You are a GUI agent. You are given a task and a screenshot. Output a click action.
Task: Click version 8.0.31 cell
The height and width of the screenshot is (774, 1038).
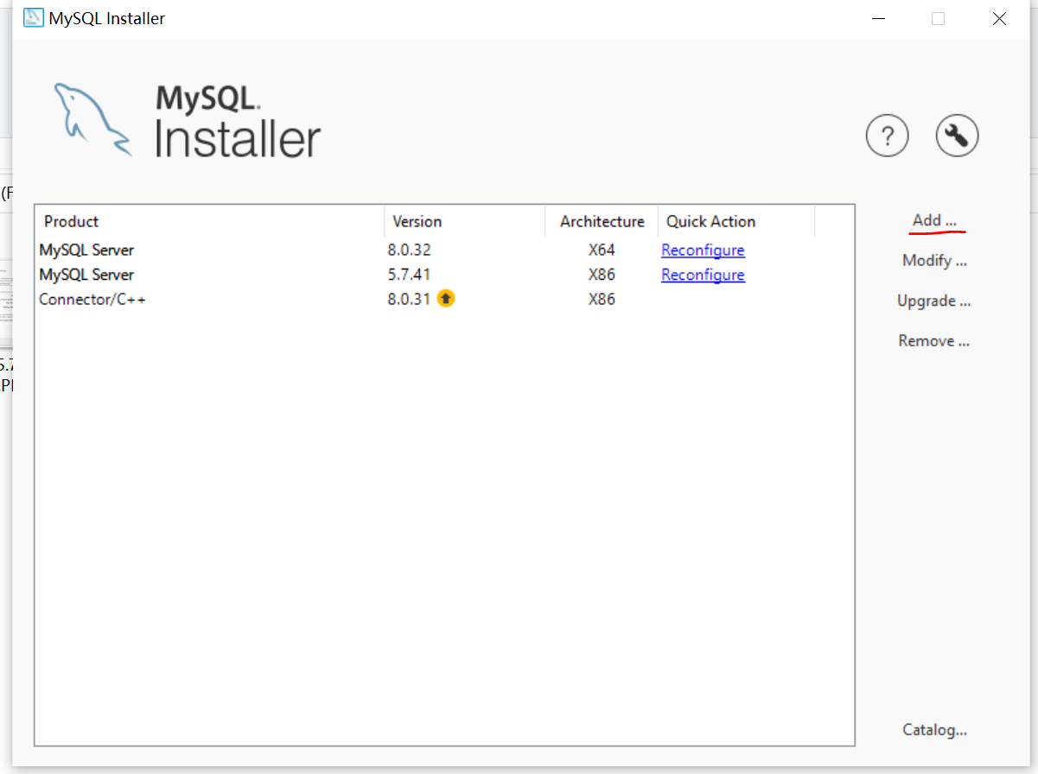pos(409,299)
